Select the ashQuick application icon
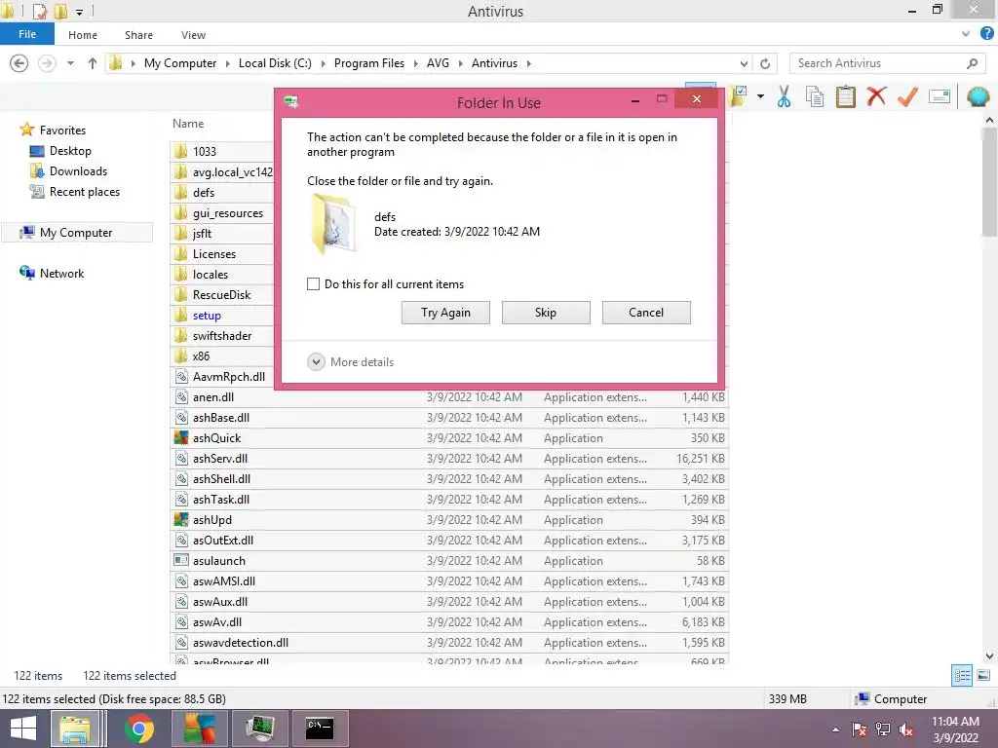Viewport: 998px width, 748px height. 181,437
